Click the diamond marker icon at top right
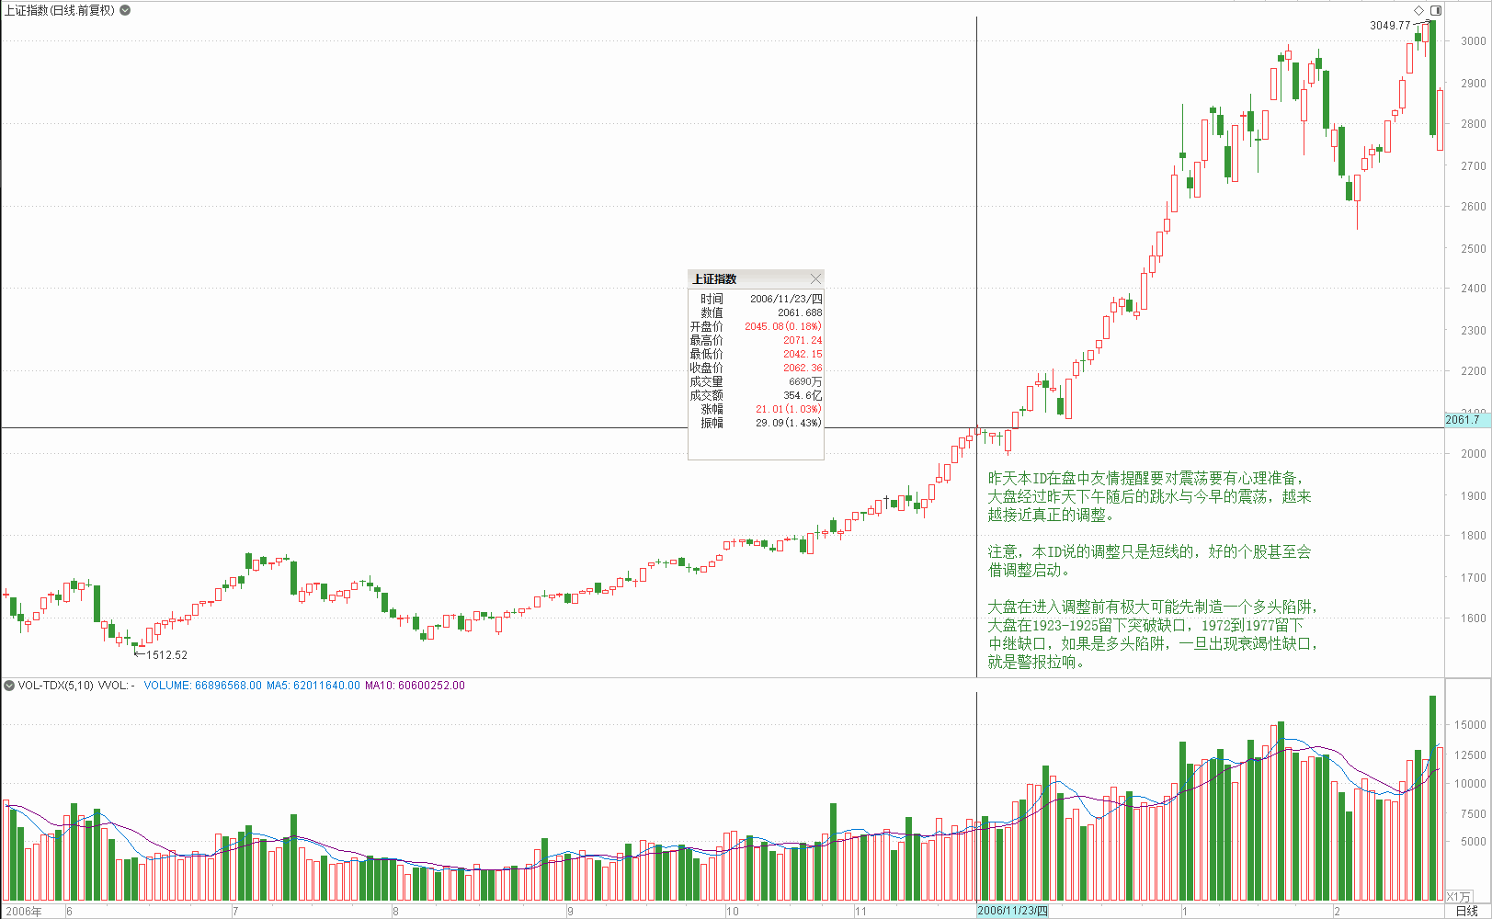The image size is (1492, 919). [1418, 10]
